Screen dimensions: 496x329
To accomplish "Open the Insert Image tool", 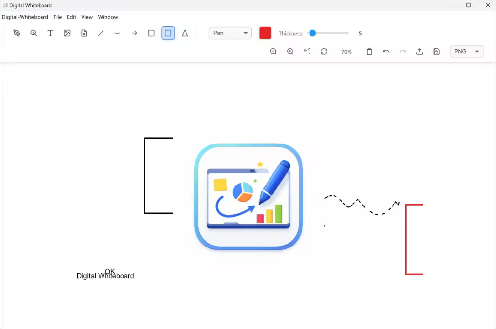I will [67, 33].
